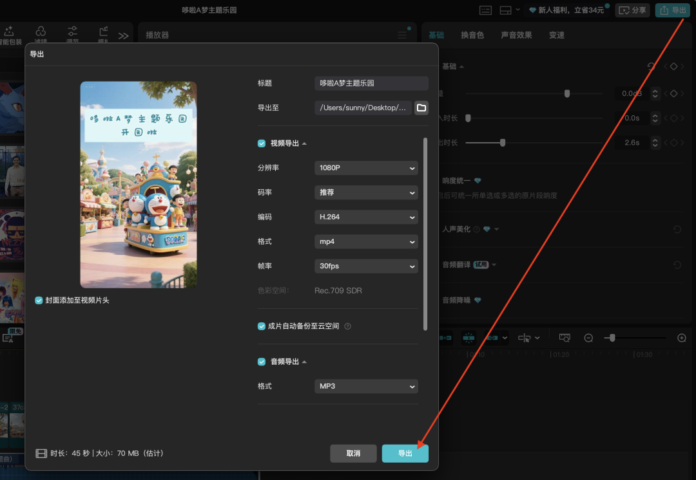Disable 成片自动备份至云空间 backup option
696x480 pixels.
[260, 326]
